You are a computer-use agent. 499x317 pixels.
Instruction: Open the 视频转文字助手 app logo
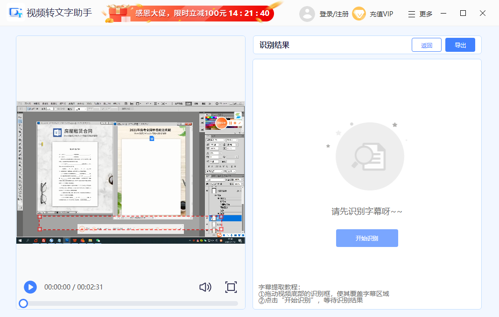coord(15,13)
